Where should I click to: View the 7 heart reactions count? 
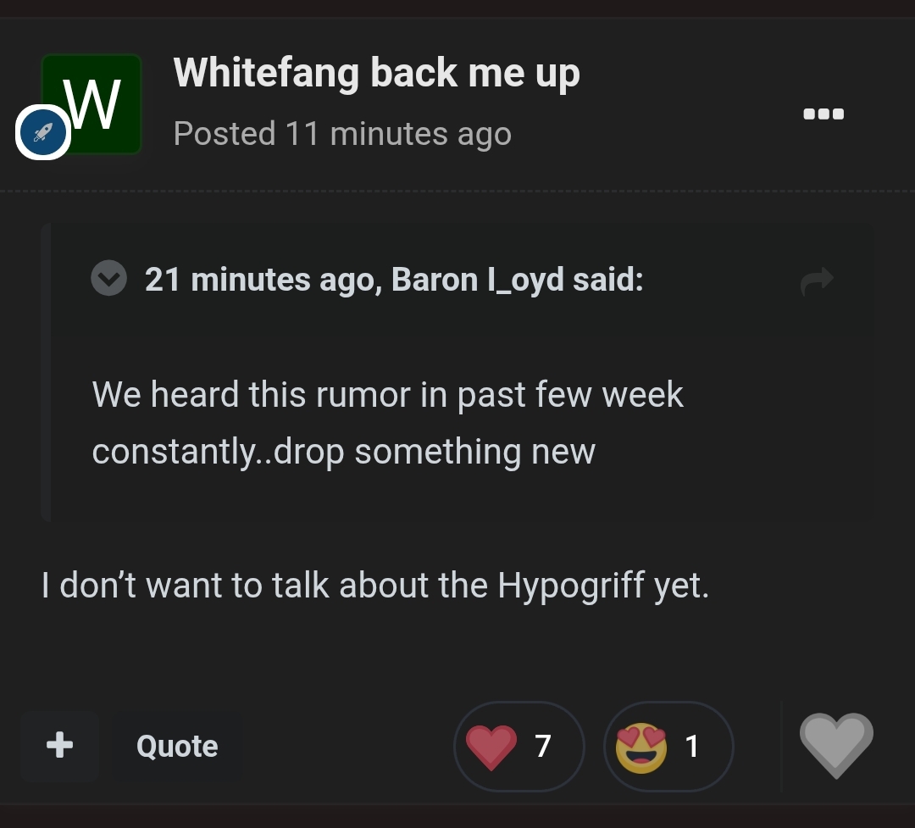tap(543, 747)
